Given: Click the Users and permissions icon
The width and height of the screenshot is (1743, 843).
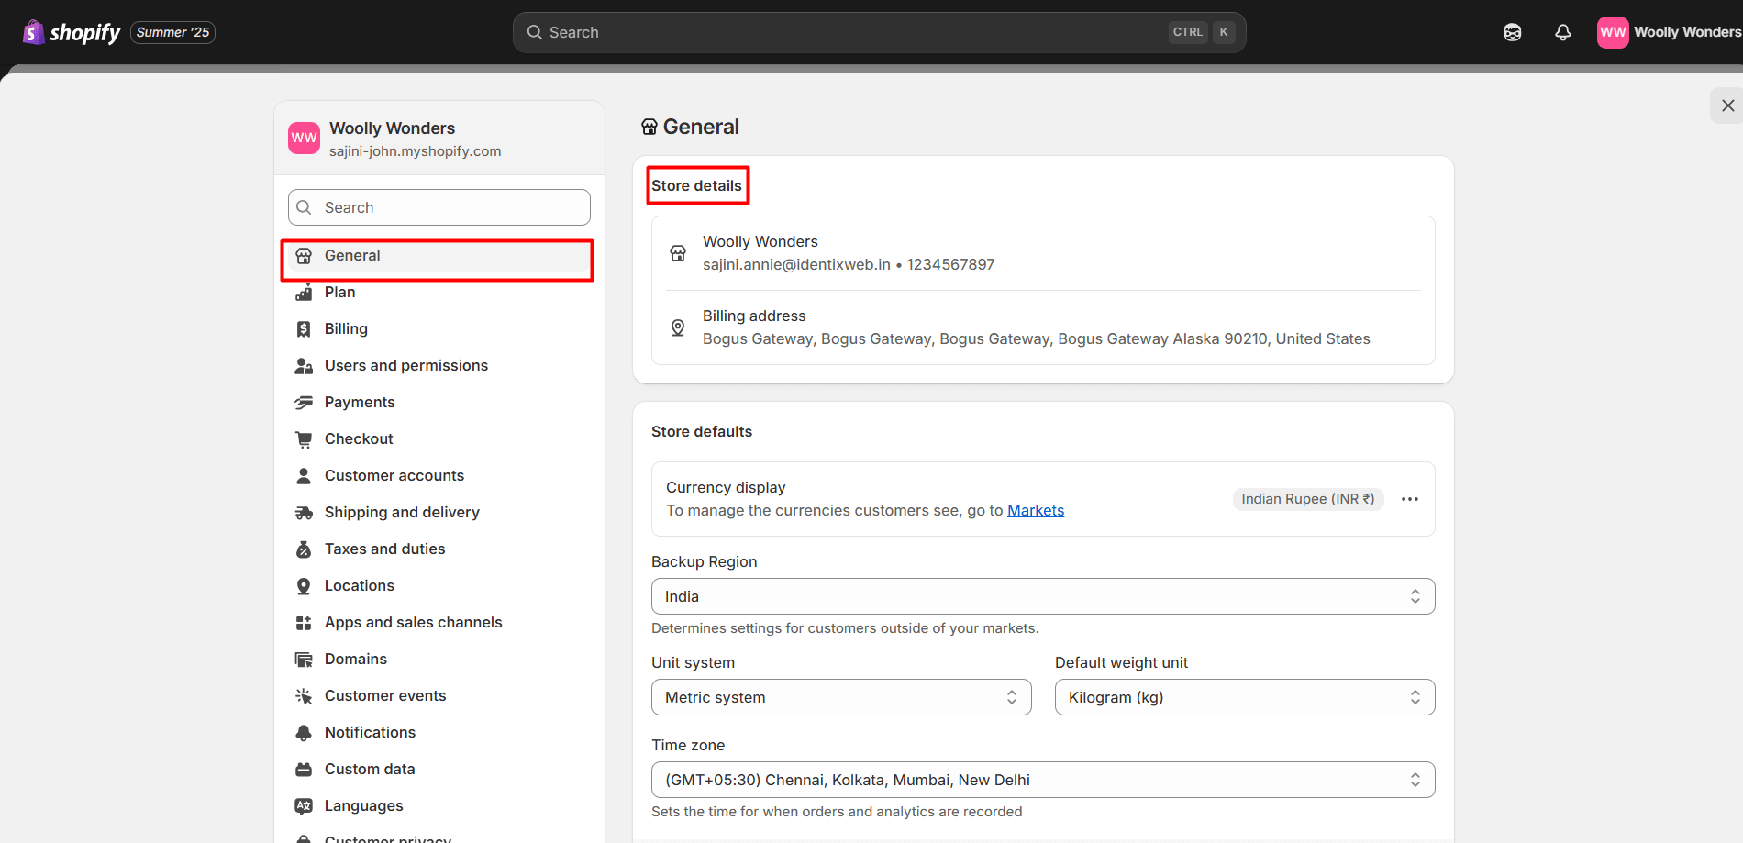Looking at the screenshot, I should pos(304,366).
